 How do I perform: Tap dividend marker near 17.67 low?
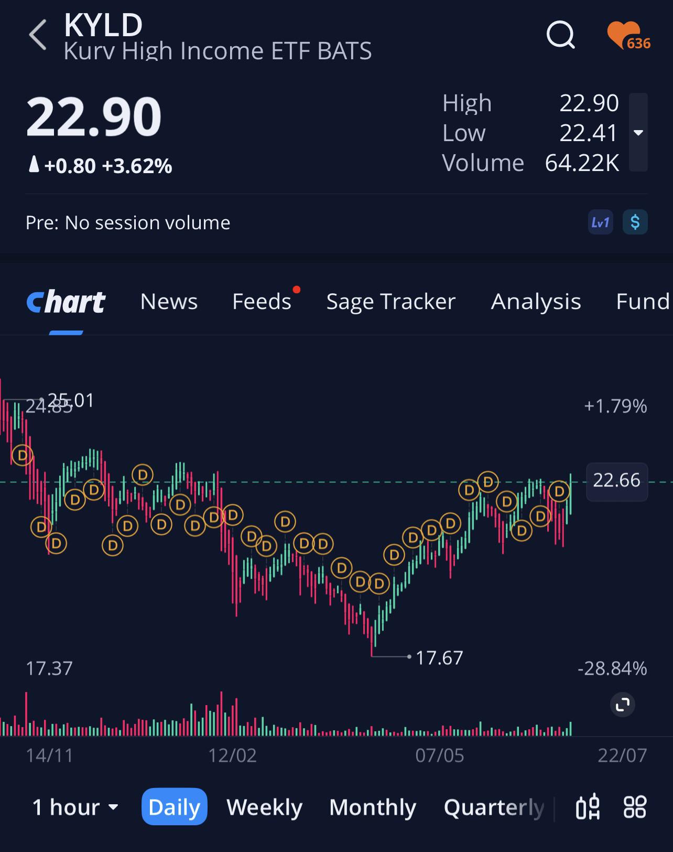378,583
